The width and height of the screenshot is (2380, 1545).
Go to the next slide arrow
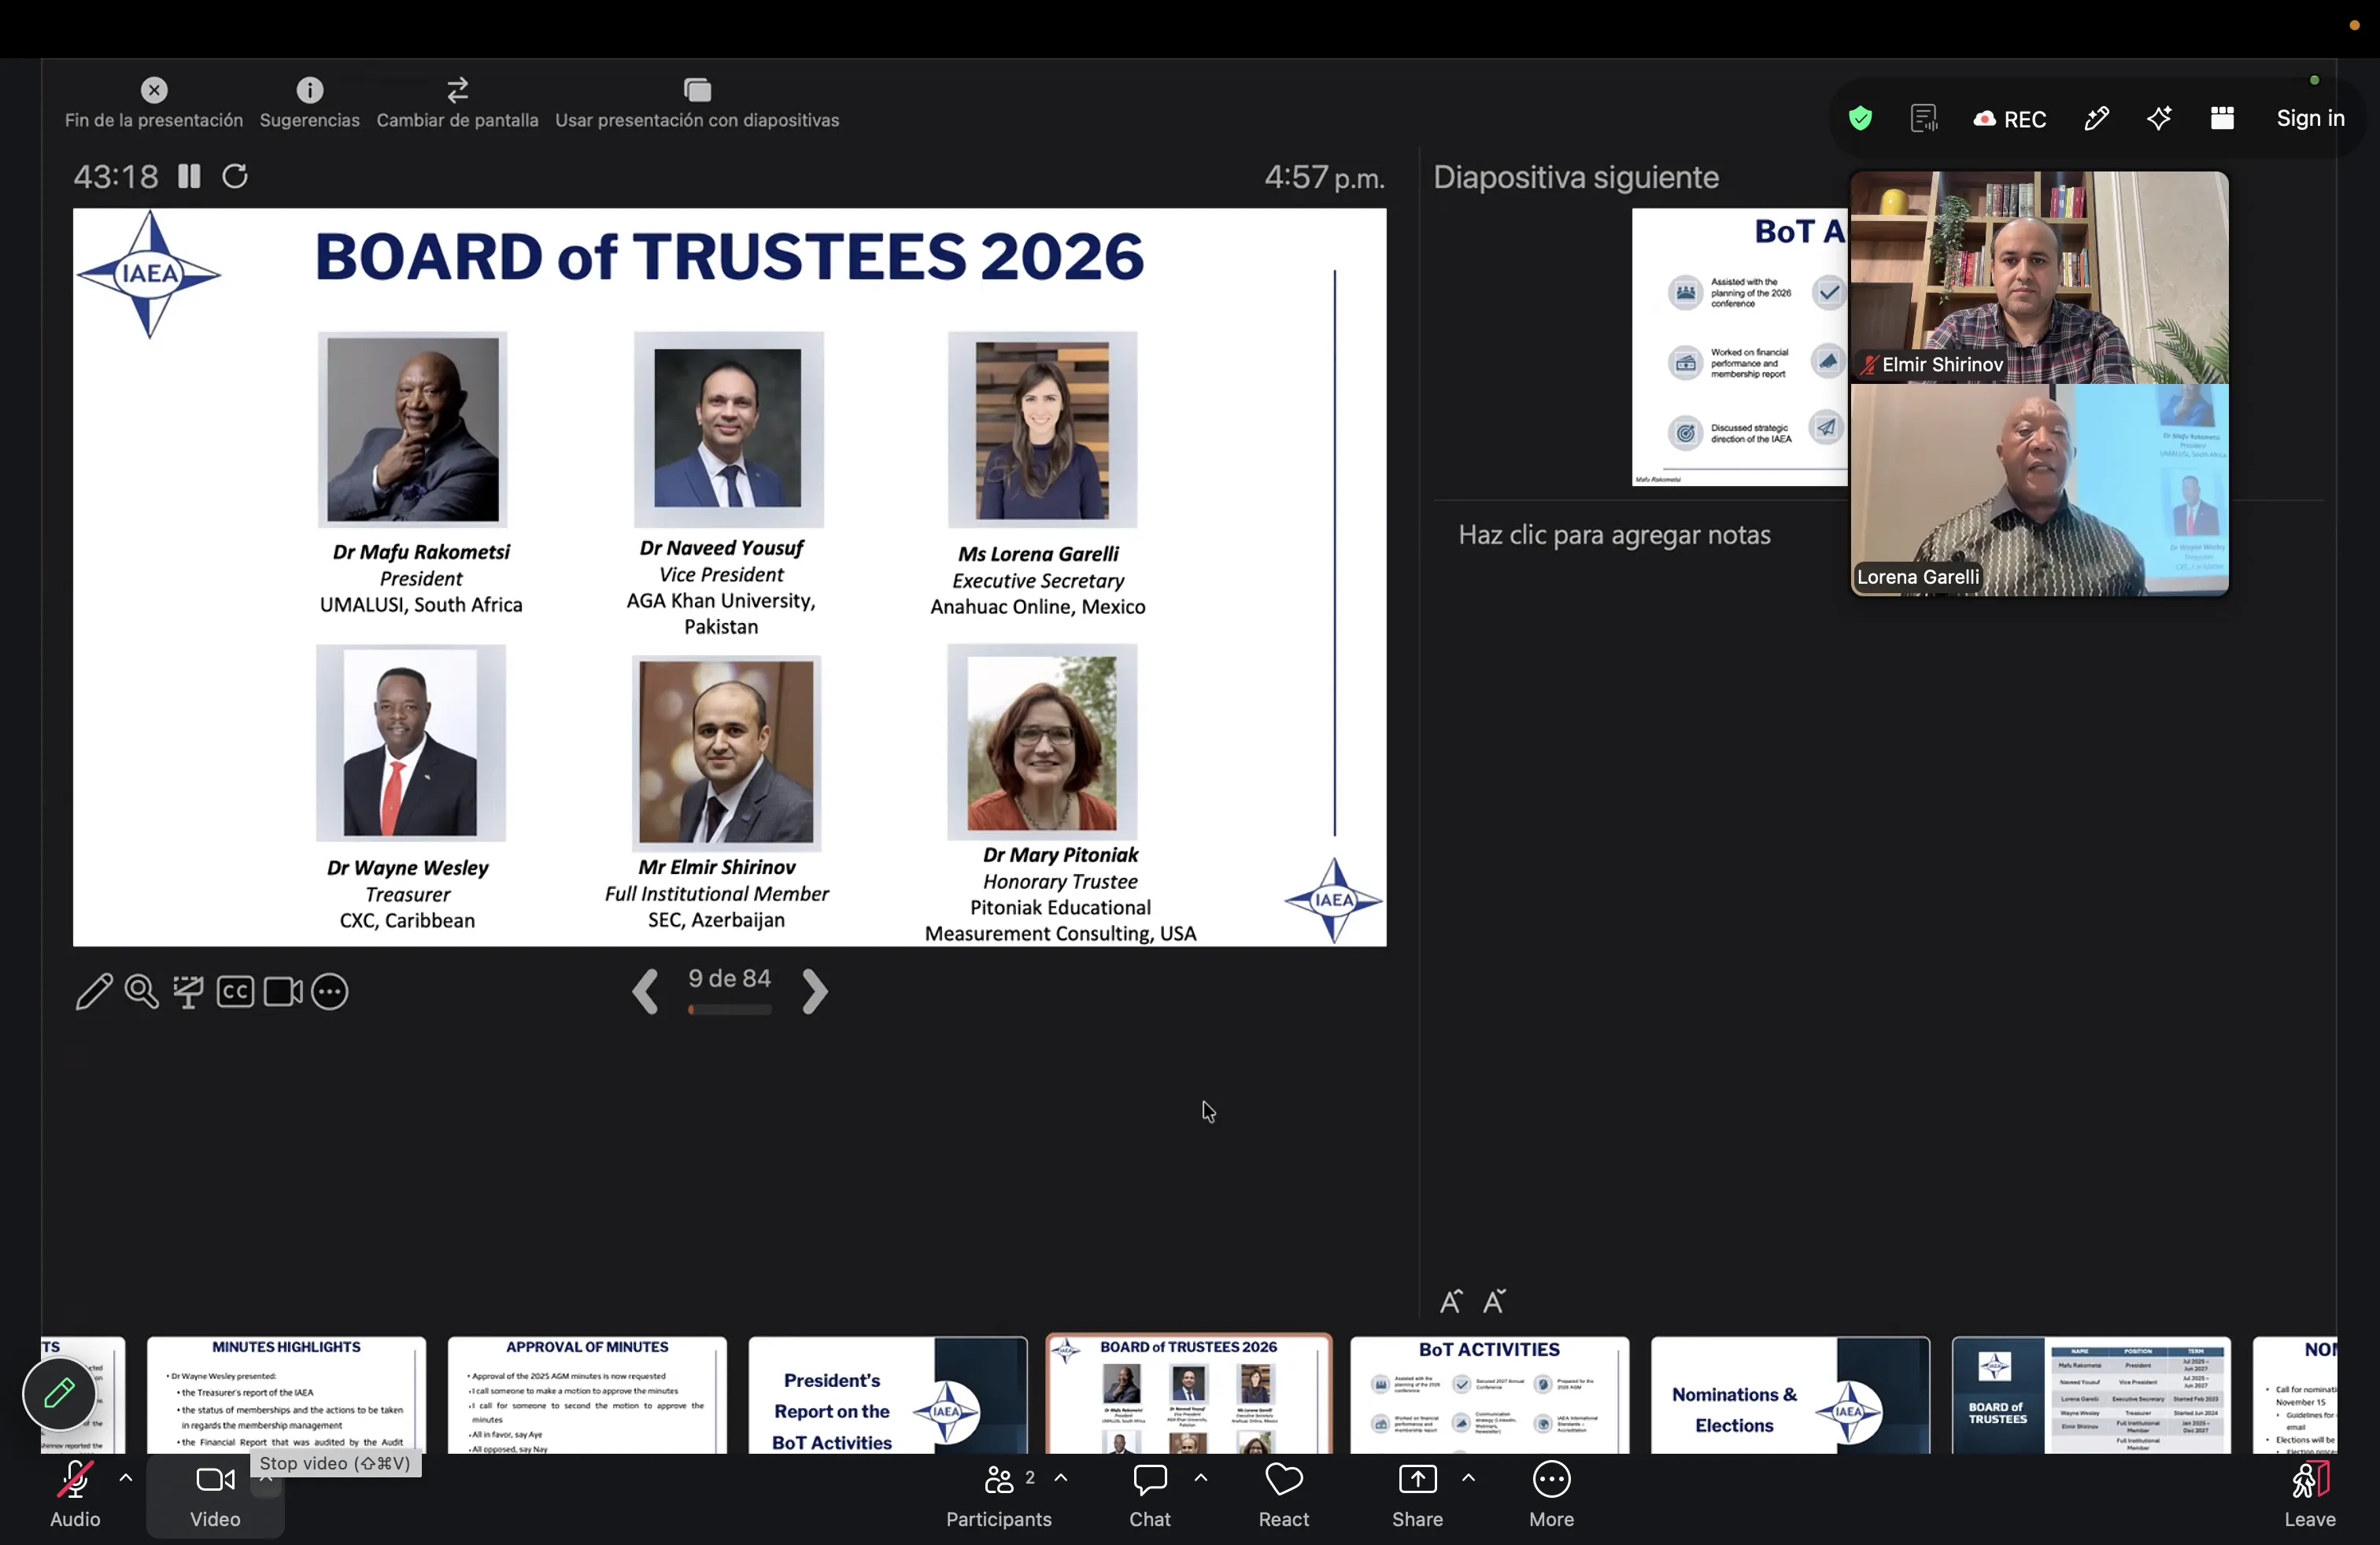coord(815,991)
